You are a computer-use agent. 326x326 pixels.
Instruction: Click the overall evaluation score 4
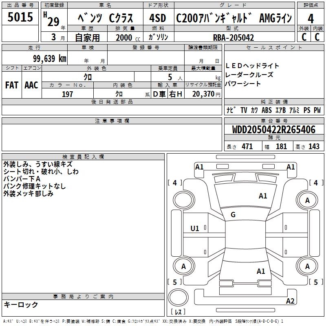[311, 18]
